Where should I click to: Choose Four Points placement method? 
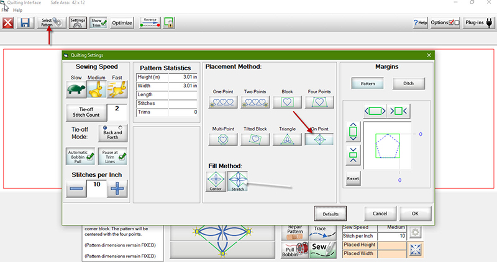[319, 102]
